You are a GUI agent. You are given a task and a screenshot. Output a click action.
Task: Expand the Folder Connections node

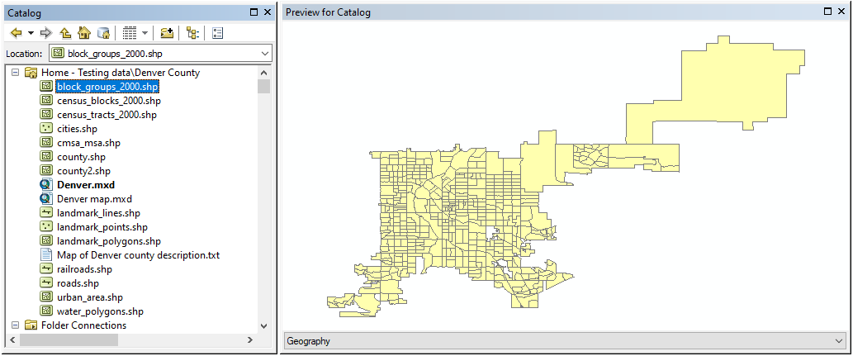coord(16,325)
